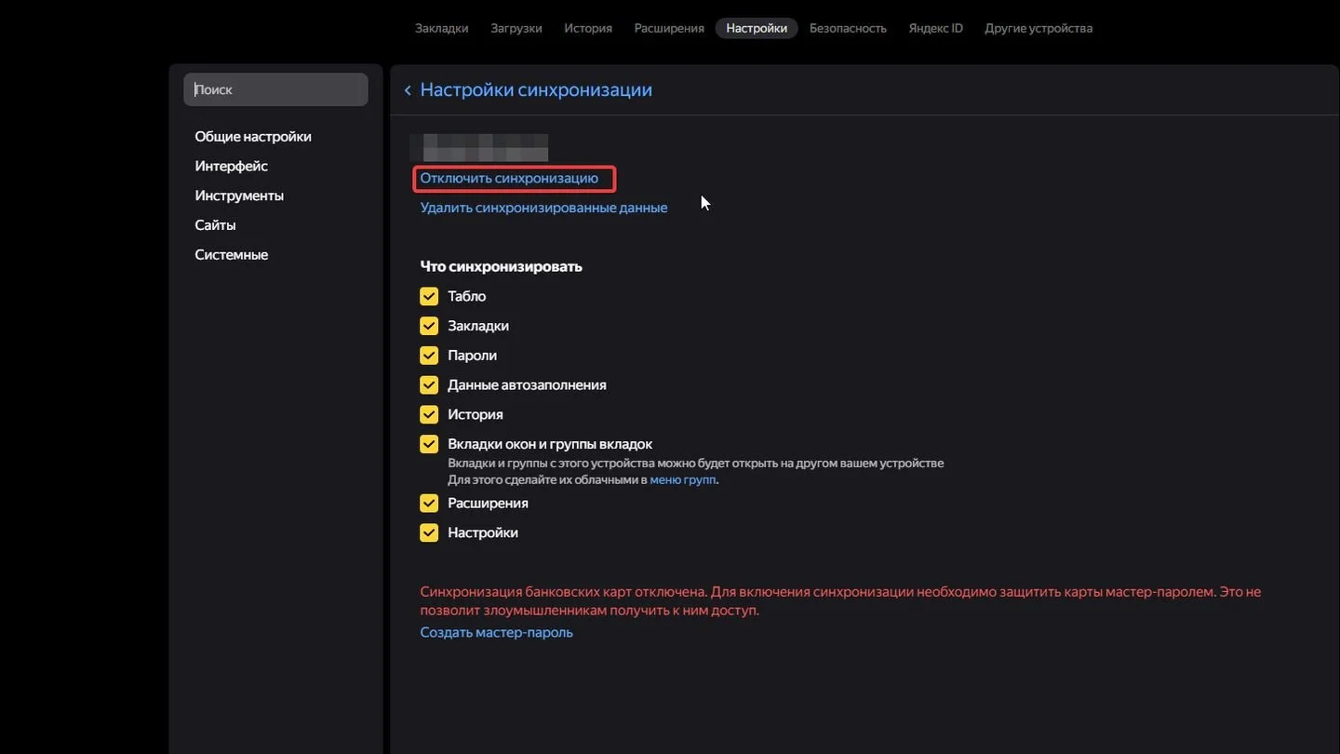
Task: Uncheck the Табло checkbox
Action: point(429,296)
